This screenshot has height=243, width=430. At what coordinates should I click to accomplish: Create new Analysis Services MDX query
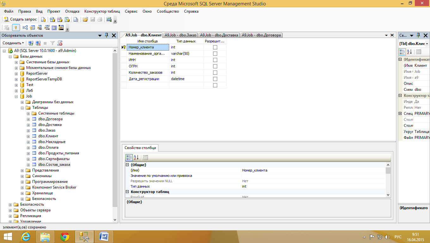52,19
